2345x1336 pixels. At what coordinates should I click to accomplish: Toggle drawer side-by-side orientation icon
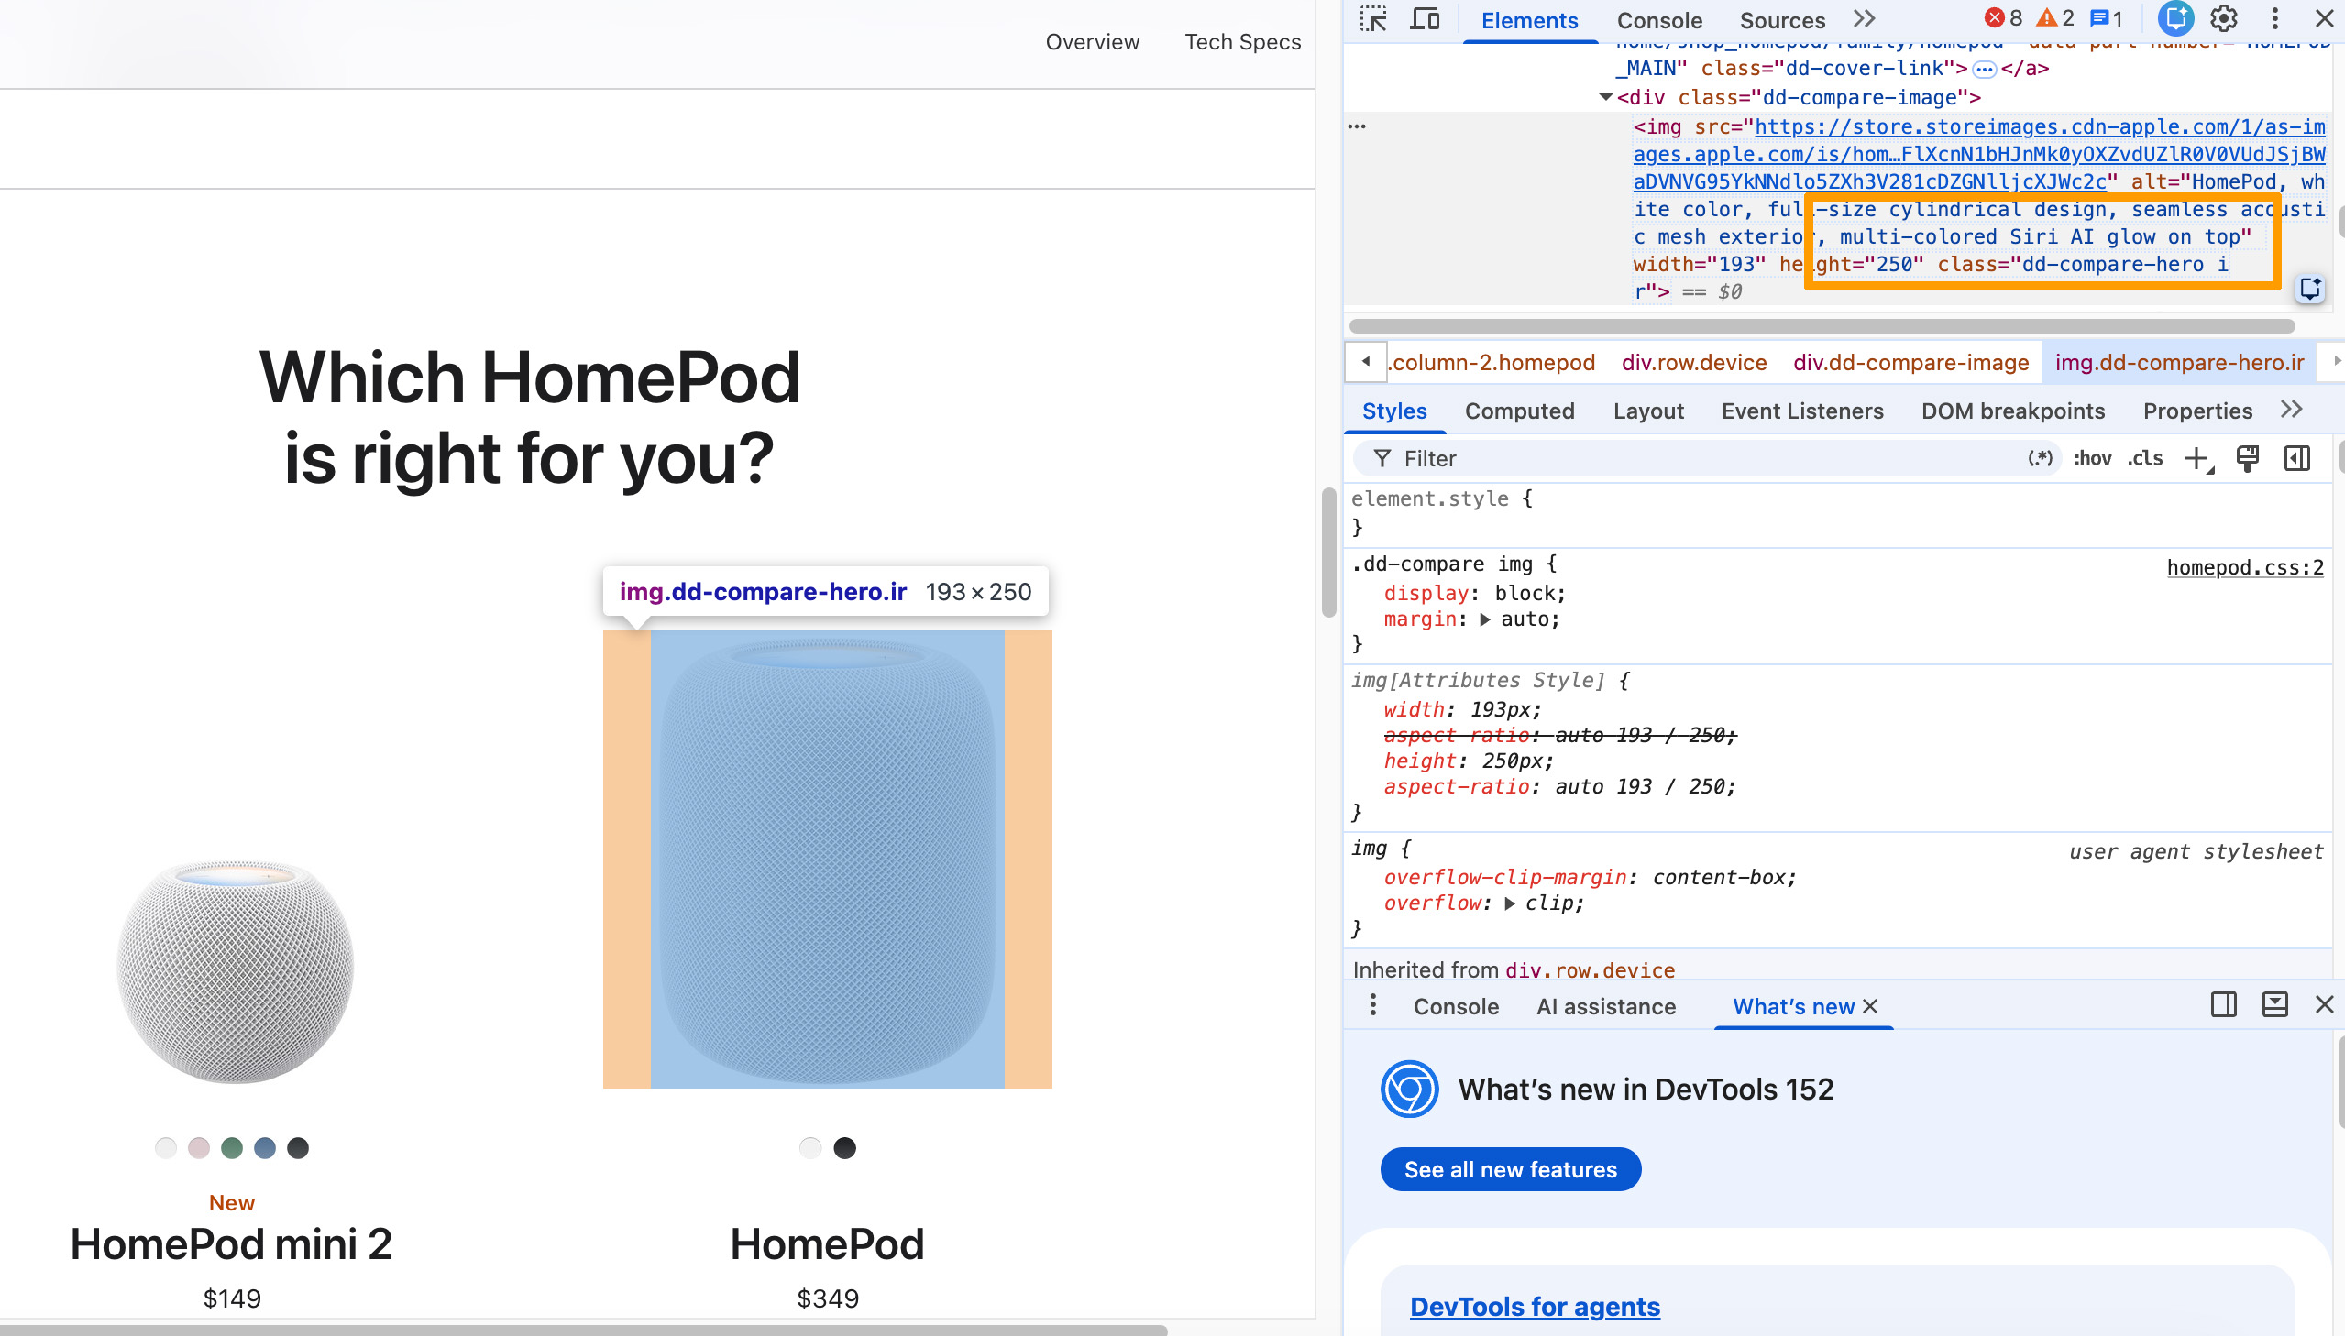coord(2224,1006)
